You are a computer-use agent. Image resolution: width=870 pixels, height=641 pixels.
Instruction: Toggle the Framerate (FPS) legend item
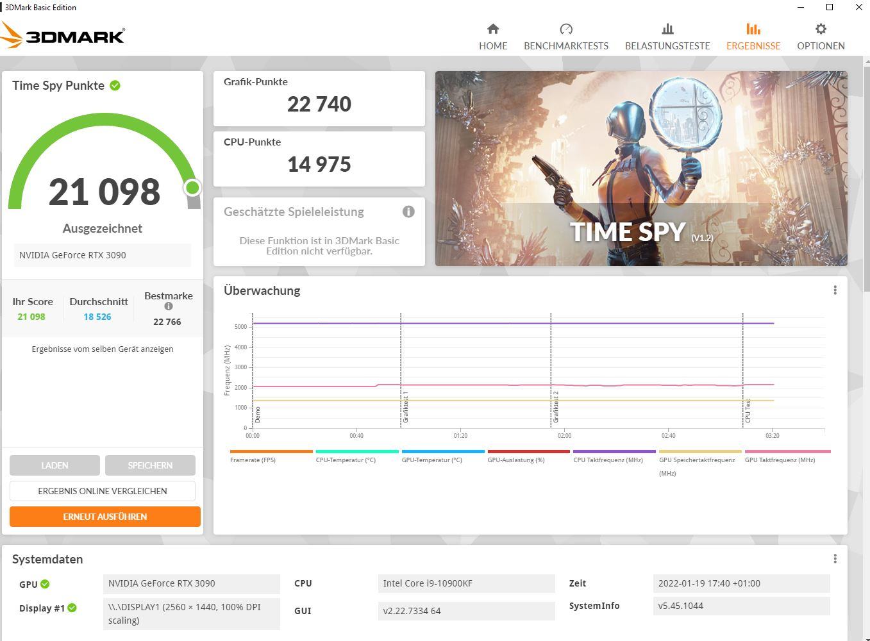271,456
